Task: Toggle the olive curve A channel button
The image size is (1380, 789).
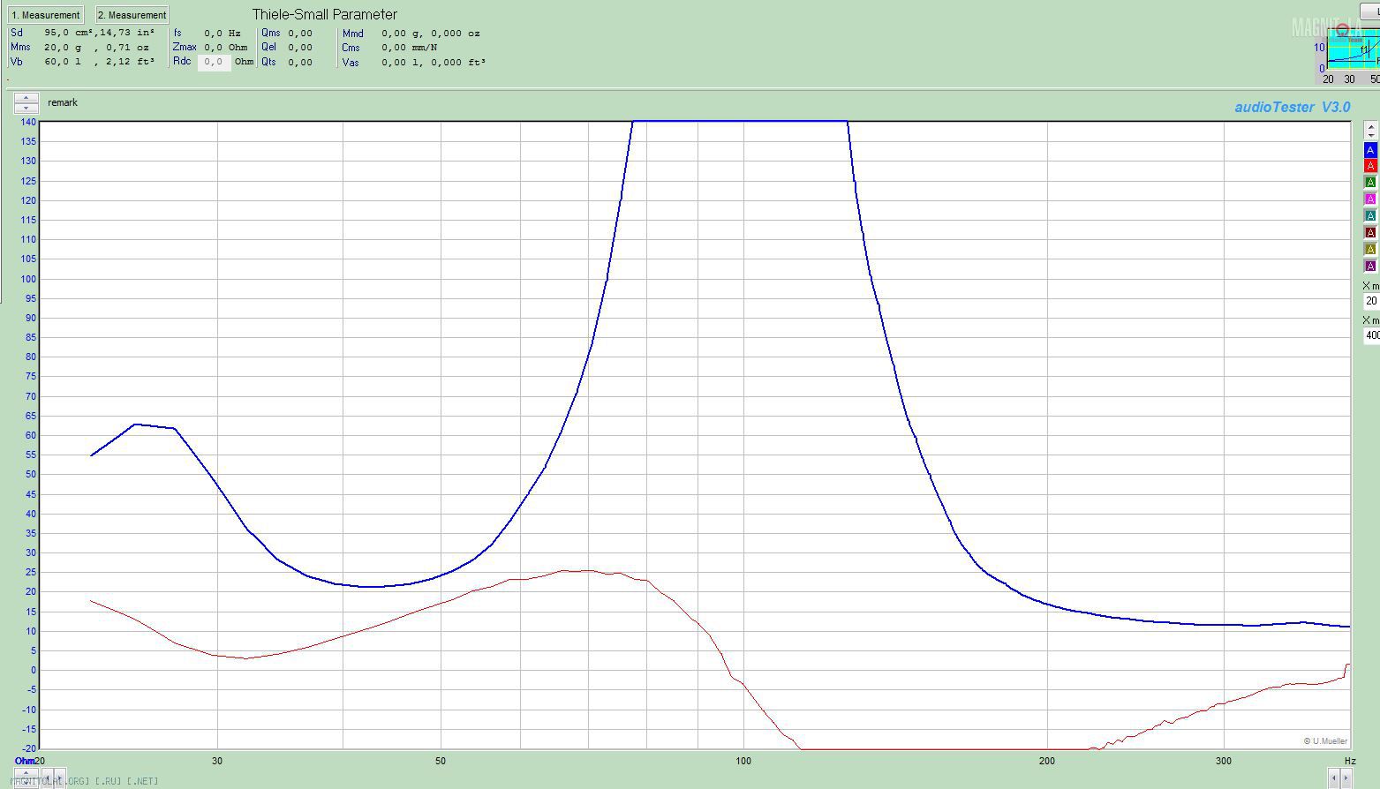Action: 1370,250
